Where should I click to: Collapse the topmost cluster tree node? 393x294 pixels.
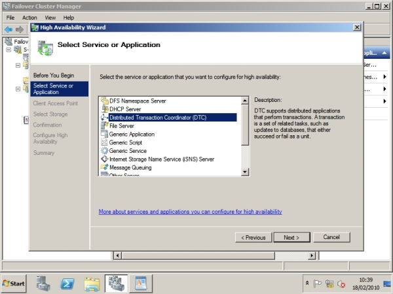[x=9, y=50]
